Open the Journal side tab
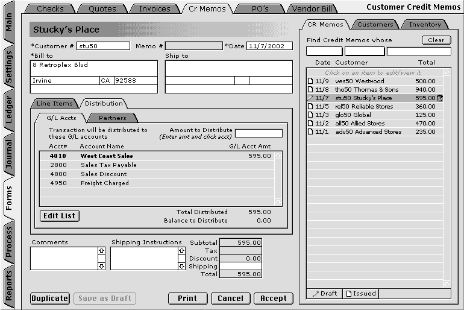 pos(9,154)
